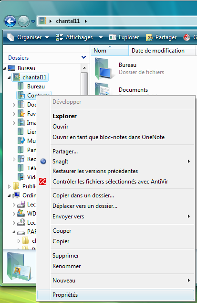Click the SnagIt blue icon in menu

tap(43, 162)
